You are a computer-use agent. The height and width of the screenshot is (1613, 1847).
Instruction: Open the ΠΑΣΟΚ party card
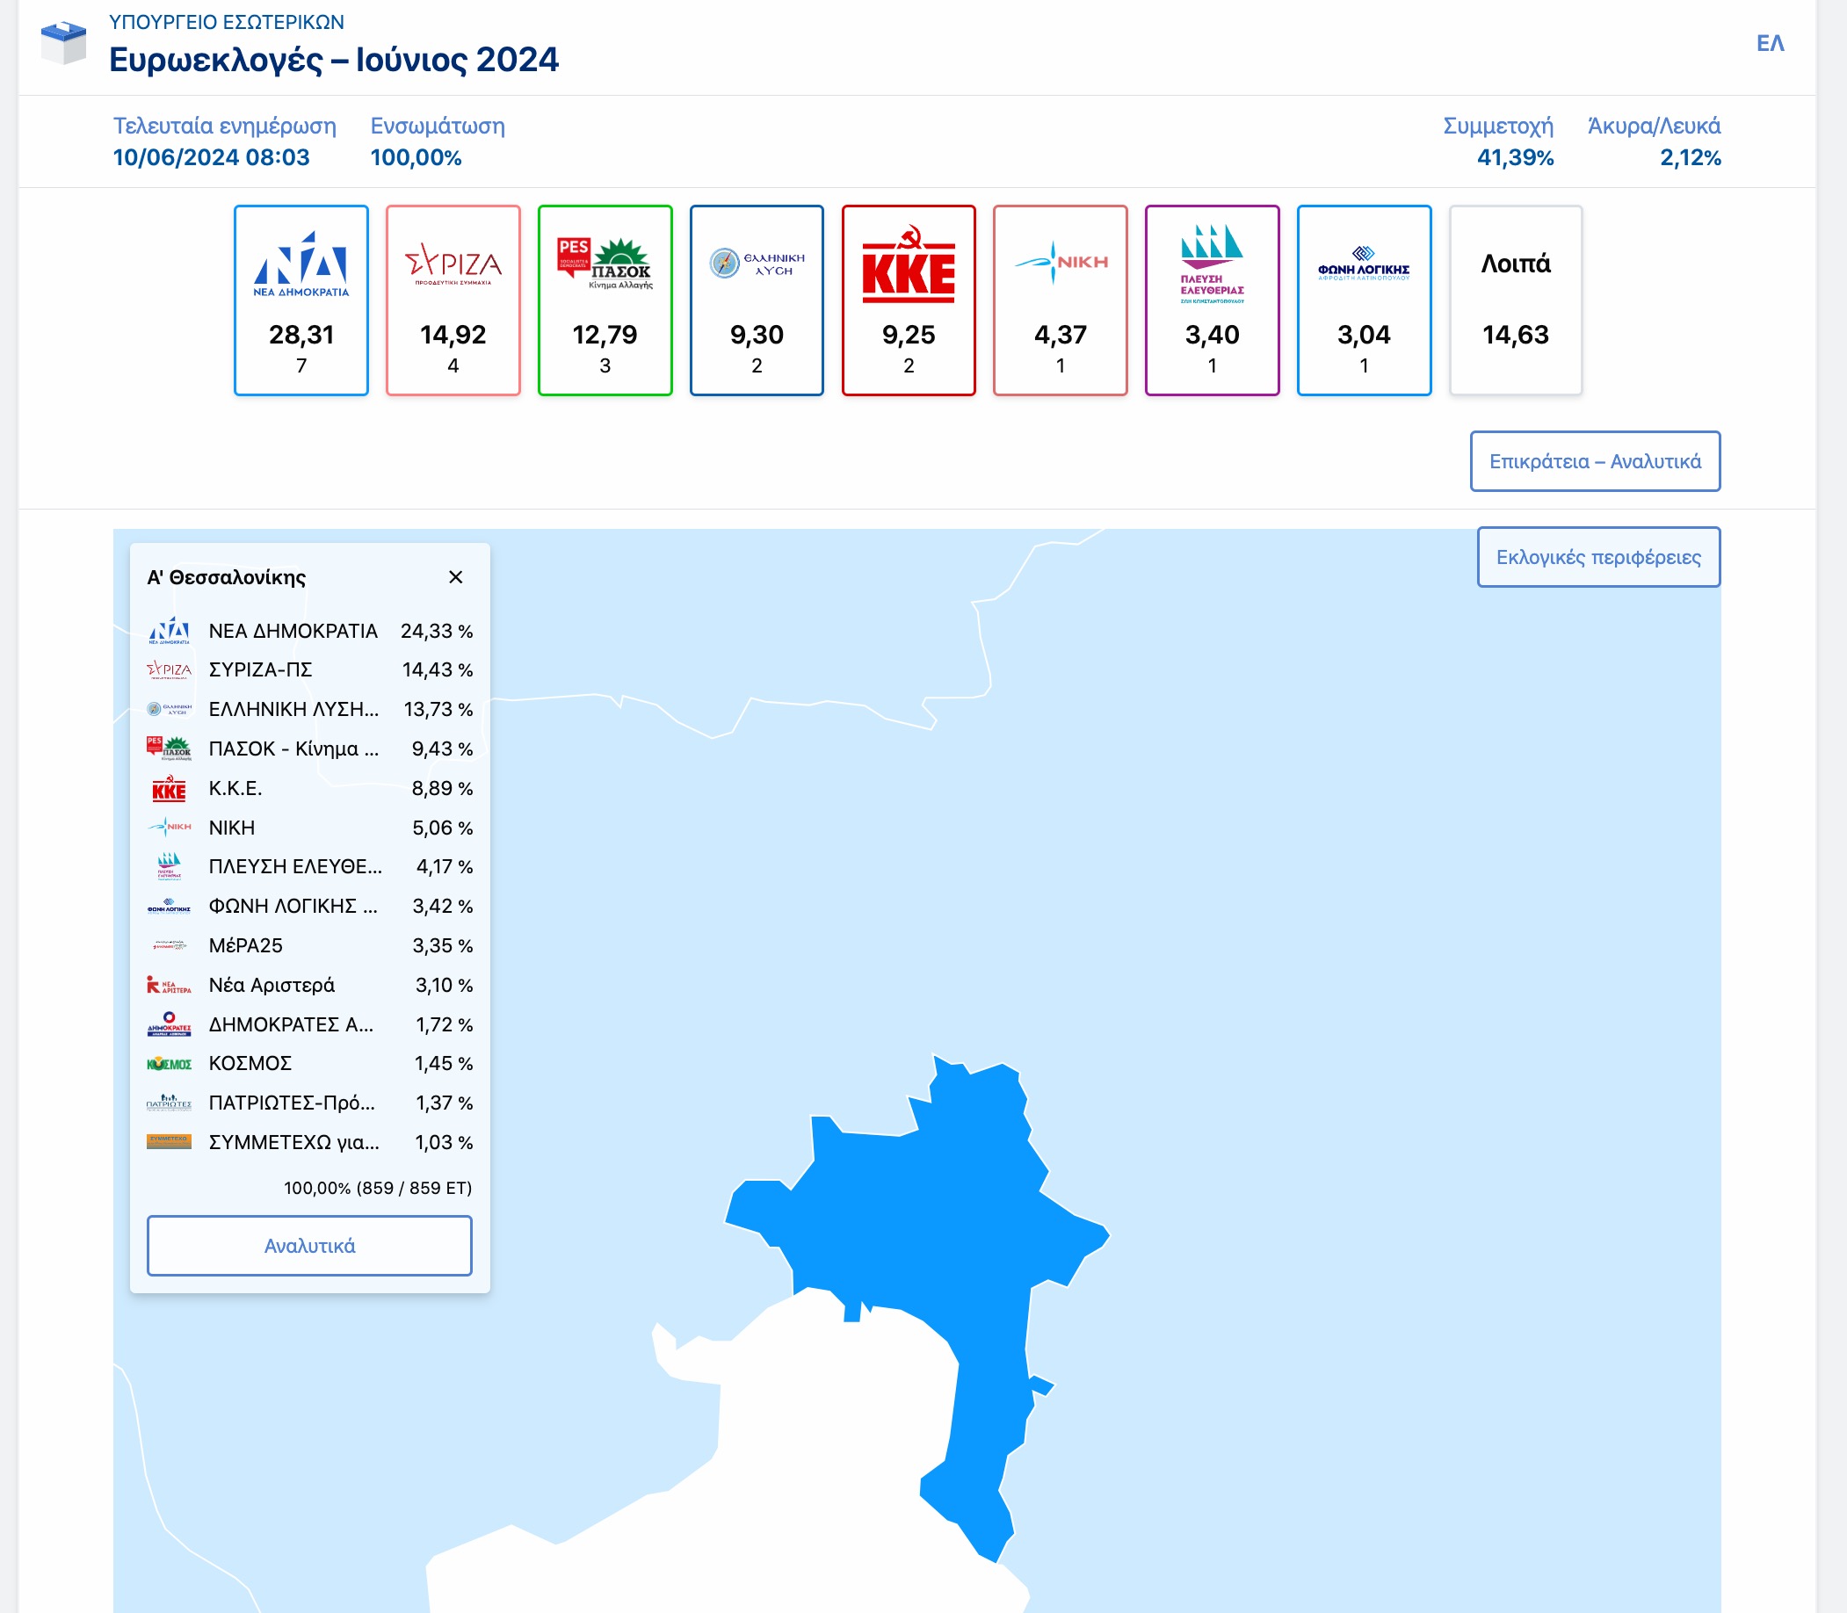(x=605, y=300)
